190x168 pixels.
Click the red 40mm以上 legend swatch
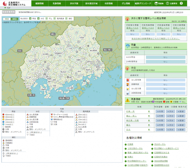pos(3,114)
